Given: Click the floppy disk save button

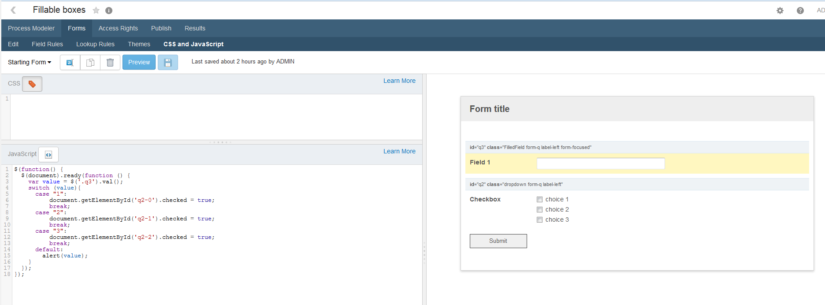Looking at the screenshot, I should coord(168,63).
